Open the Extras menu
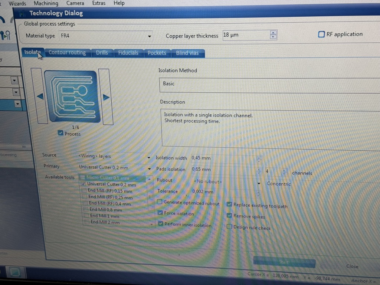The height and width of the screenshot is (285, 380). tap(99, 3)
